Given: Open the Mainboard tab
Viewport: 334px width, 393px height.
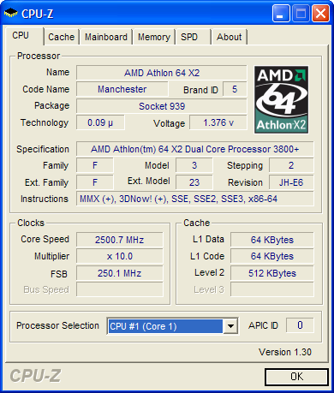Looking at the screenshot, I should tap(106, 37).
